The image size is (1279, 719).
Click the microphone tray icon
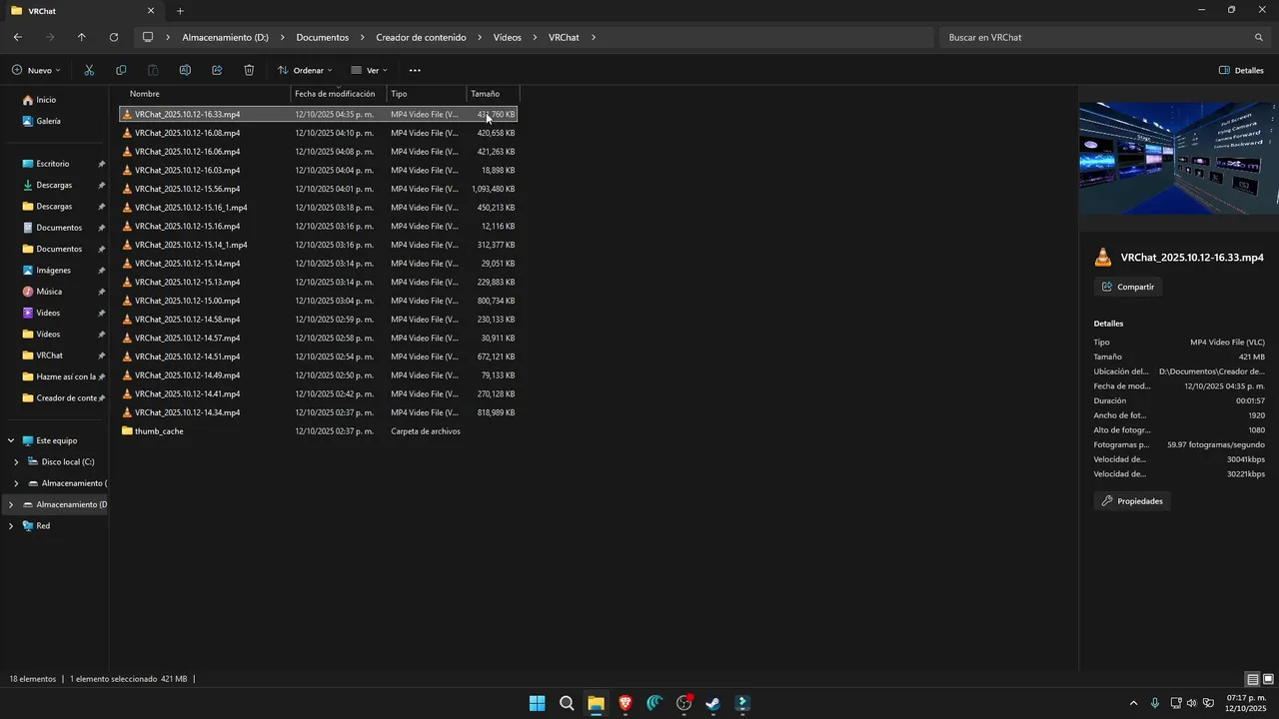pyautogui.click(x=1155, y=703)
